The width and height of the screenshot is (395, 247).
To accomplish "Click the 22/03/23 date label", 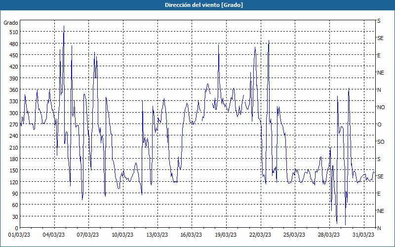I will coord(260,235).
